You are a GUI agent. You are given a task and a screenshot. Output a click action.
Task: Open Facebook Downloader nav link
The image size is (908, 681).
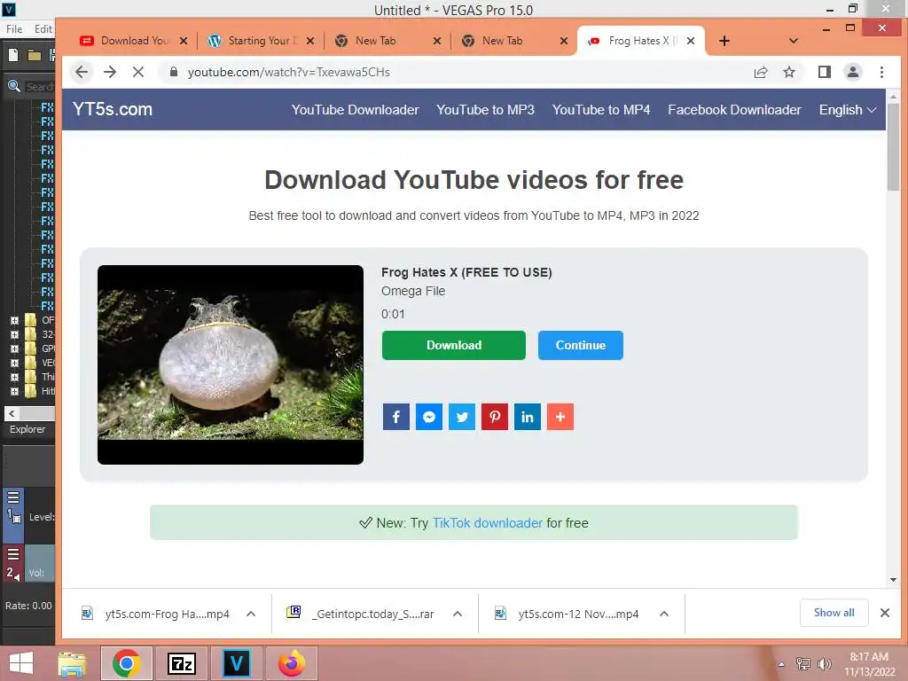pyautogui.click(x=734, y=110)
